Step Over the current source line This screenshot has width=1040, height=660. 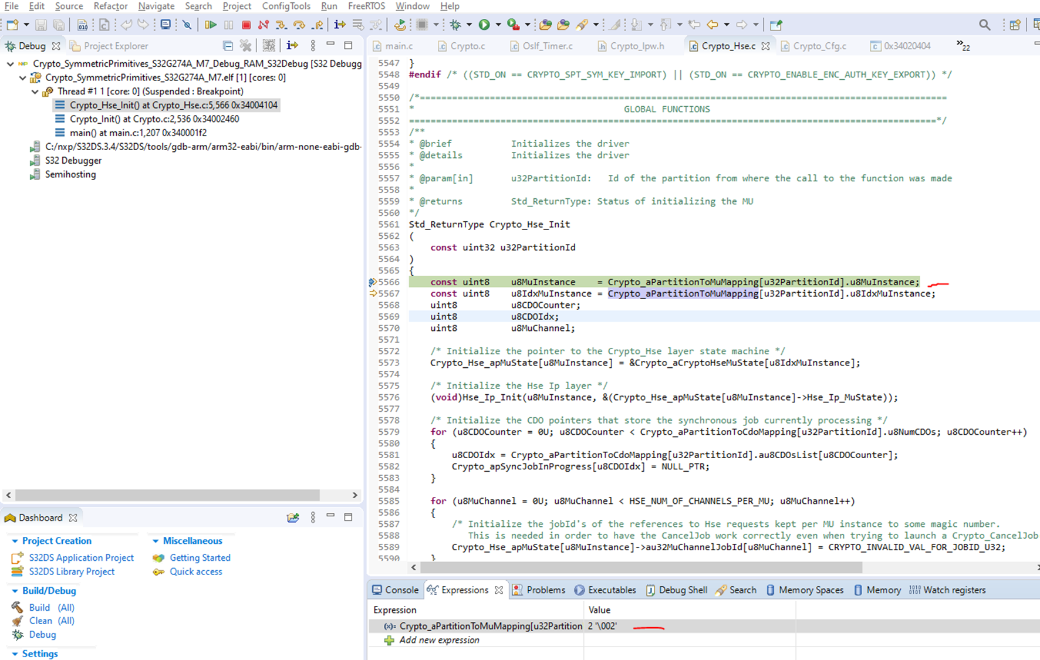pos(298,25)
